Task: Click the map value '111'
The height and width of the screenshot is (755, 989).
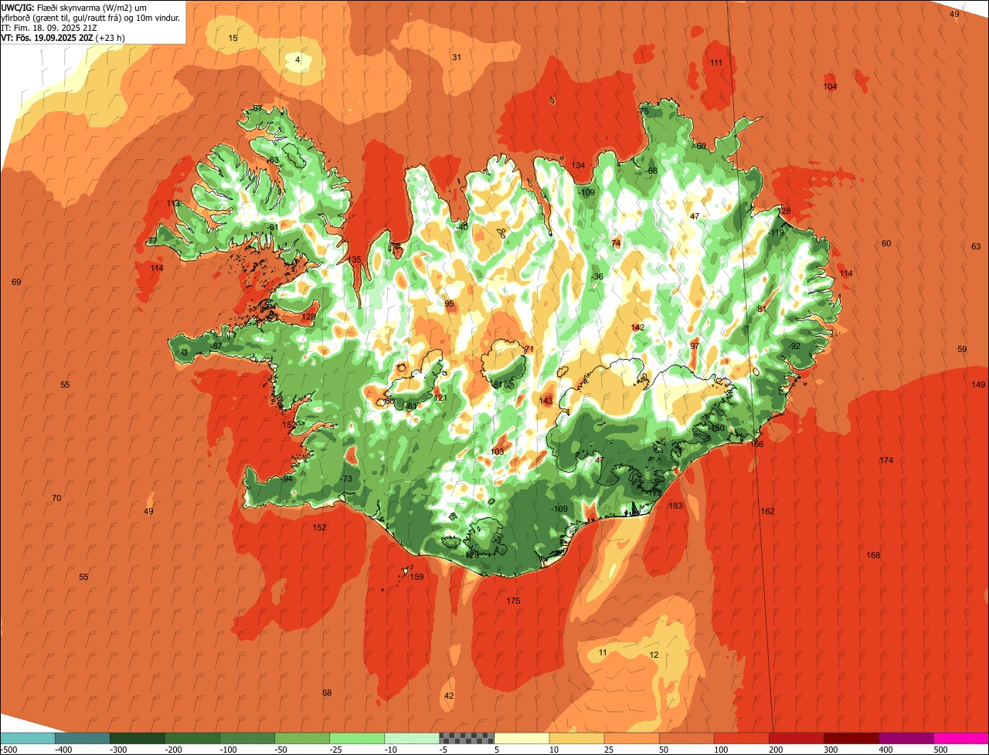Action: 716,63
